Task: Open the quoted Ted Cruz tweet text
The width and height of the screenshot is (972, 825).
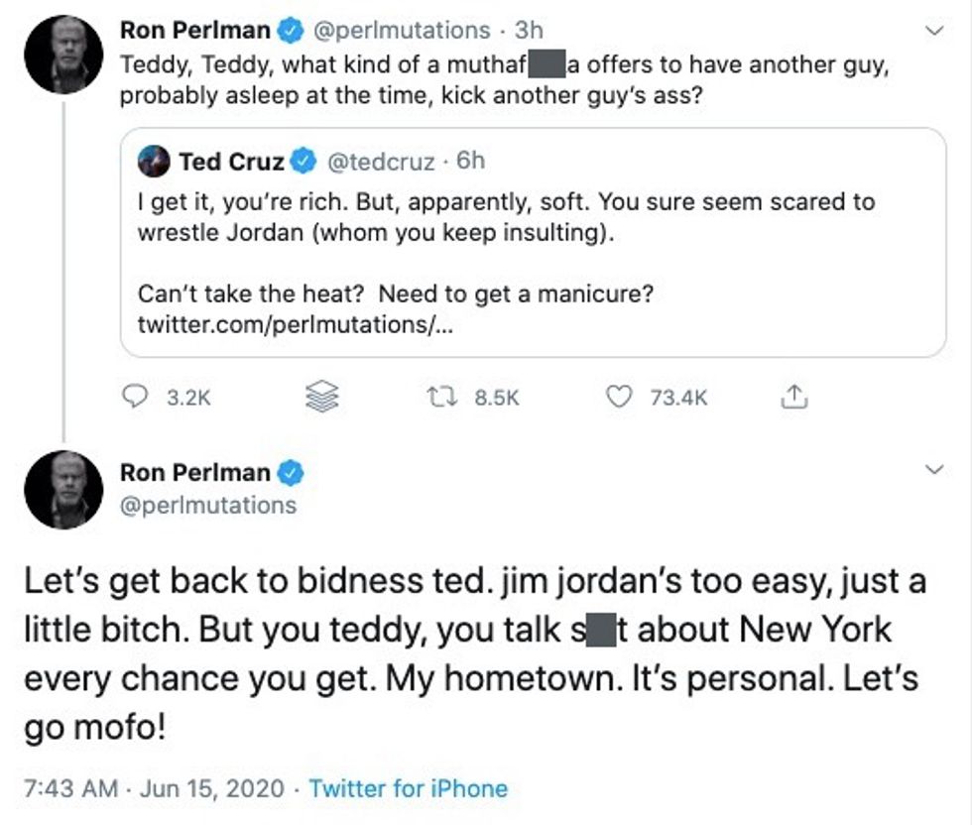Action: point(506,218)
